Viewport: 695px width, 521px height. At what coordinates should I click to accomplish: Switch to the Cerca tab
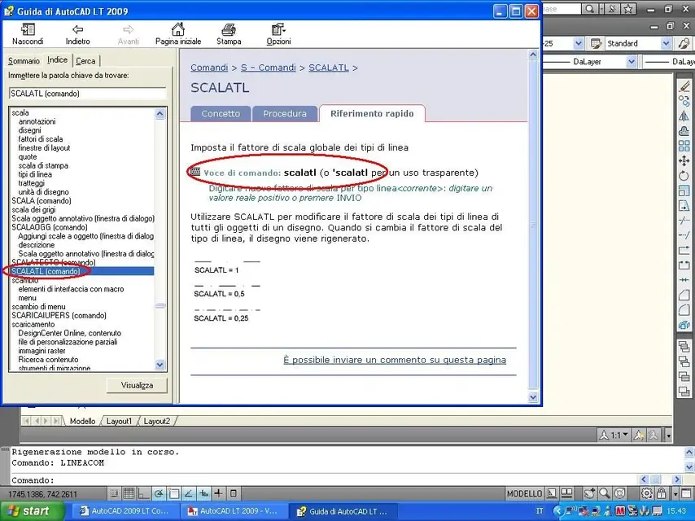click(x=85, y=61)
